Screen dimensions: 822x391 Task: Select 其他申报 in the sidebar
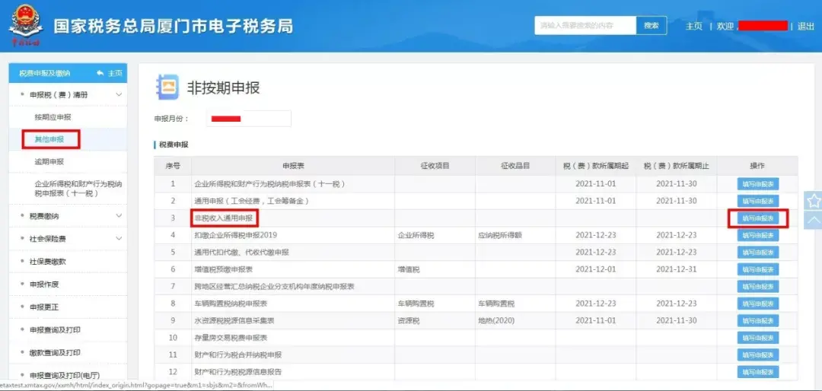[x=50, y=139]
